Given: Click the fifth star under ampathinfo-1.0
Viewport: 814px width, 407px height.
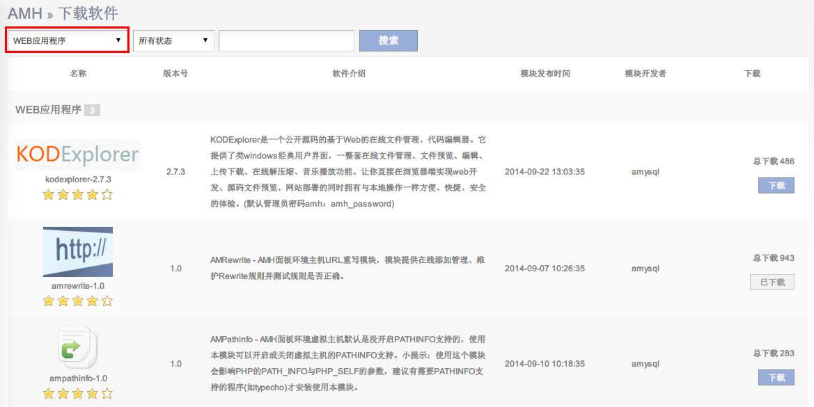Looking at the screenshot, I should tap(107, 394).
